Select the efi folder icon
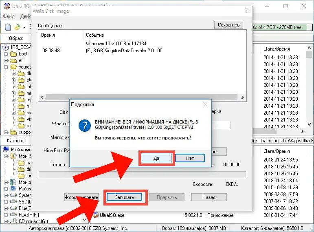The width and height of the screenshot is (314, 232). (x=13, y=60)
